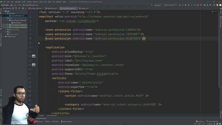
Task: Click the Expand All icon in Project panel
Action: pyautogui.click(x=16, y=8)
